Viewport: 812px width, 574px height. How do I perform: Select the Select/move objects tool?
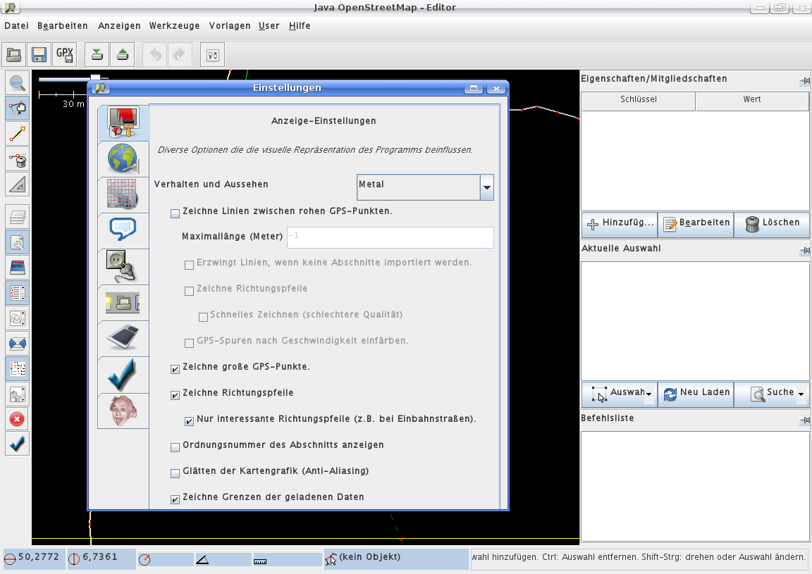click(17, 108)
